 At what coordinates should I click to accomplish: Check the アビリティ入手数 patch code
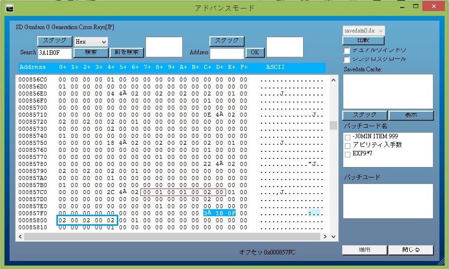tap(347, 146)
